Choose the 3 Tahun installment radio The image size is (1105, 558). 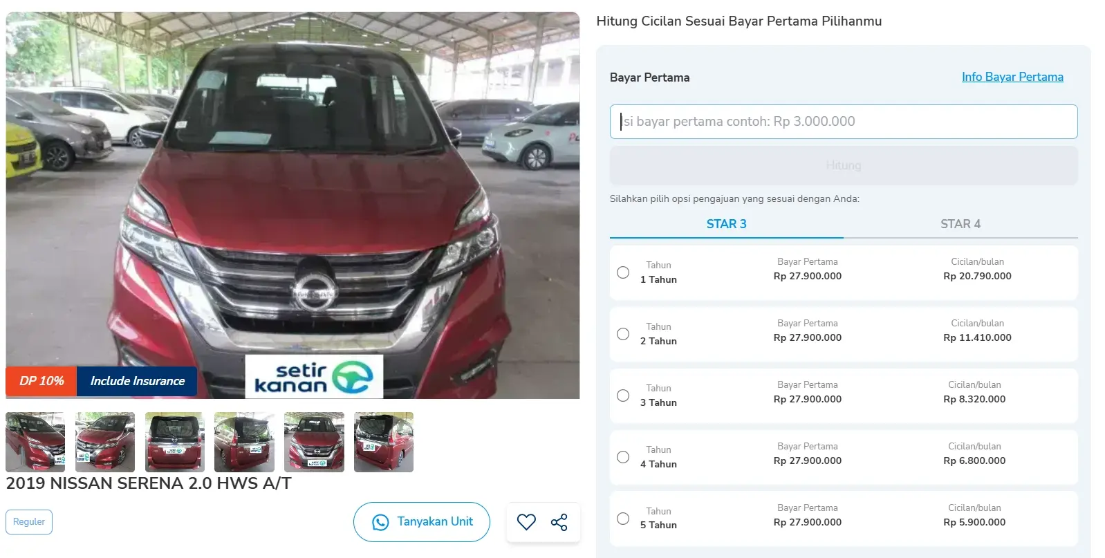click(623, 396)
